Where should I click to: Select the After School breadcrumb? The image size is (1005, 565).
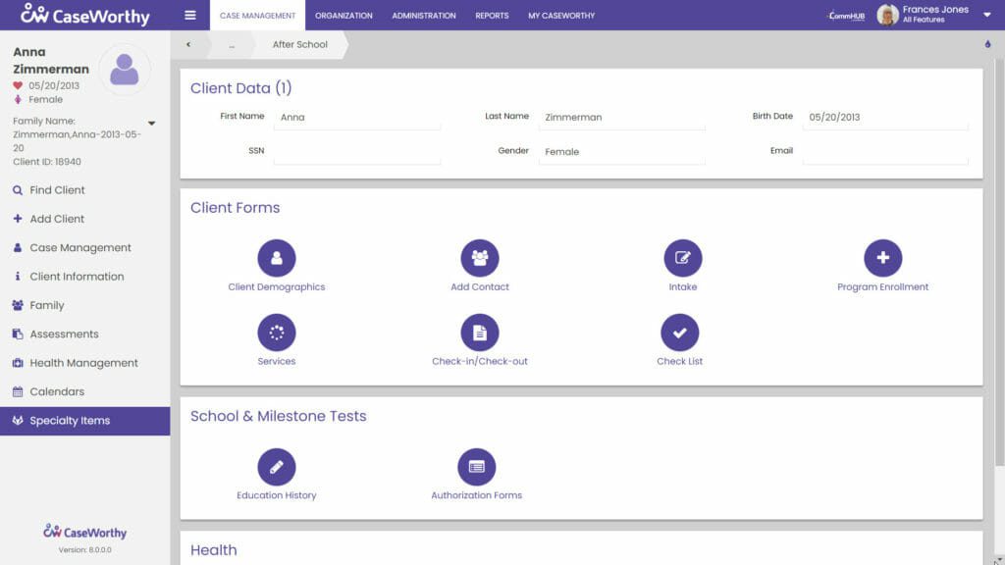tap(300, 44)
